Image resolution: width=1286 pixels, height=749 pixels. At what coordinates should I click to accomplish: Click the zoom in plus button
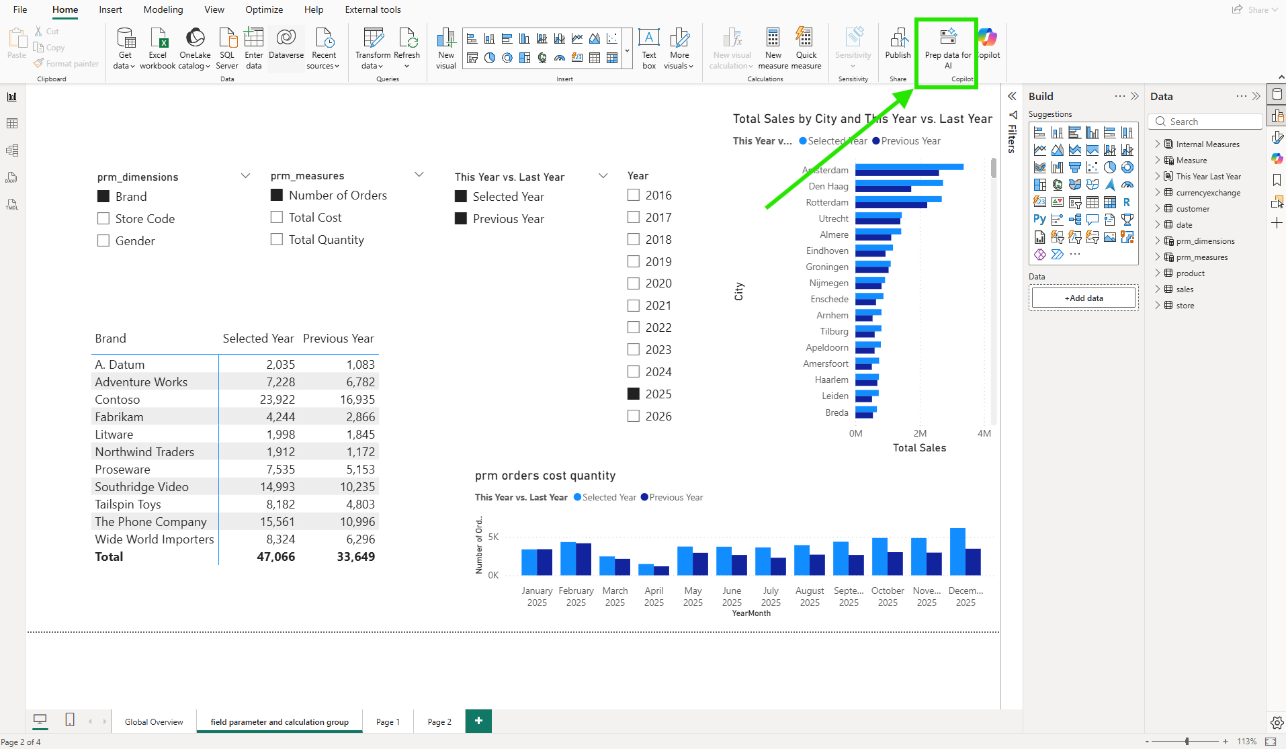click(1226, 741)
